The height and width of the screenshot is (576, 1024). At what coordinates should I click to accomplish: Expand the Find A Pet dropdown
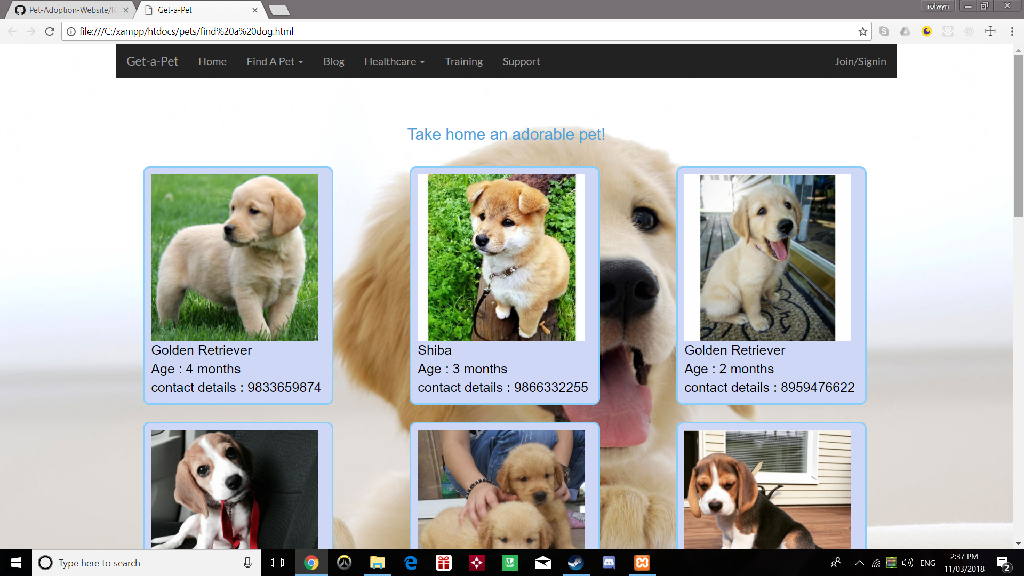pos(275,61)
